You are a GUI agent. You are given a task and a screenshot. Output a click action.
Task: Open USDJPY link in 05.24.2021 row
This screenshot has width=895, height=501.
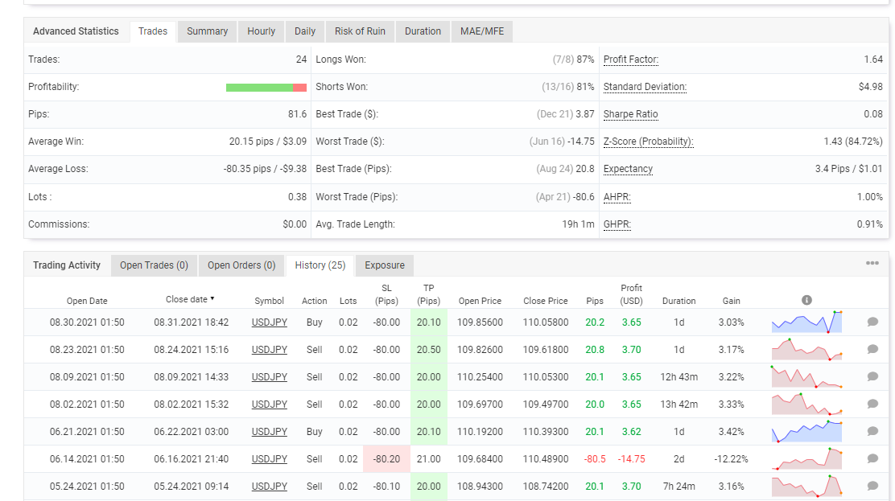(270, 487)
